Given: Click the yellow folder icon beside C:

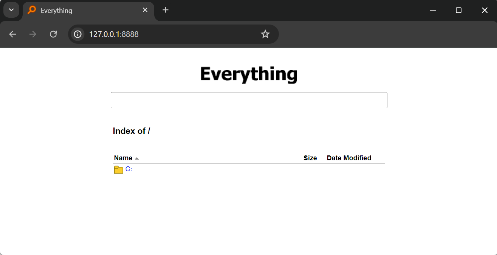Looking at the screenshot, I should click(x=119, y=170).
